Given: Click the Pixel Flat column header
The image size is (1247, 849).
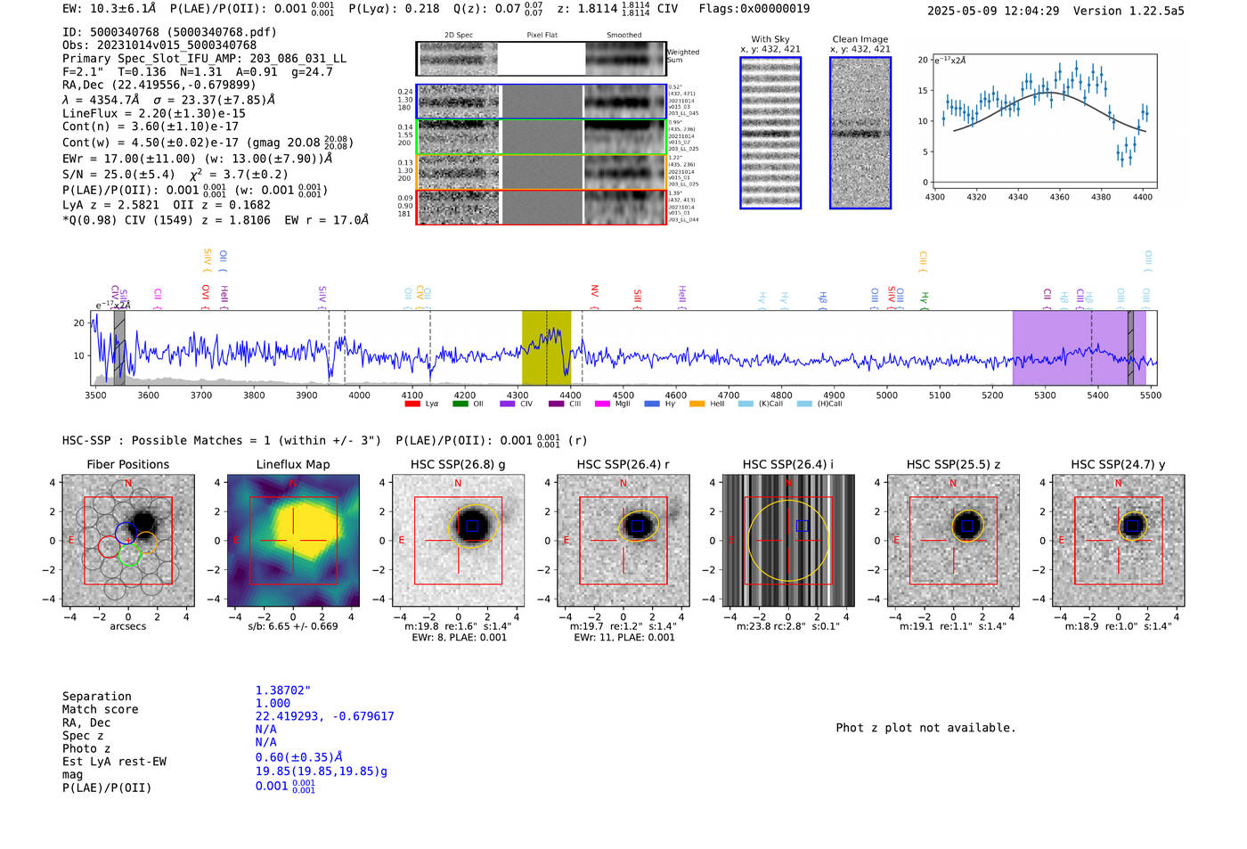Looking at the screenshot, I should [542, 36].
